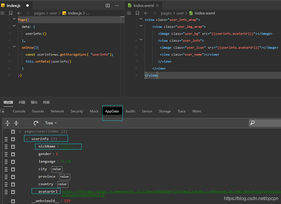Switch to the Trace tab
The height and width of the screenshot is (204, 281).
click(181, 111)
